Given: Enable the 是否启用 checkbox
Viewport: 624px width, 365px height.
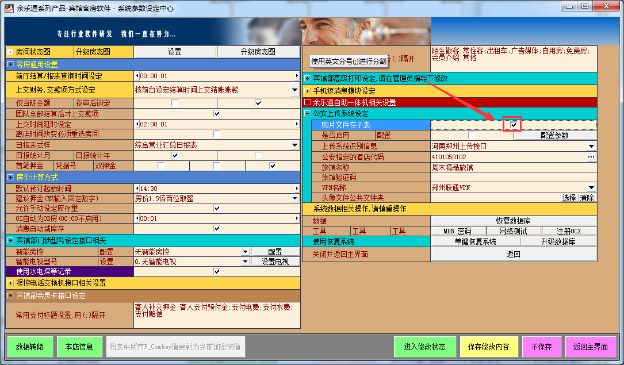Looking at the screenshot, I should pos(471,135).
